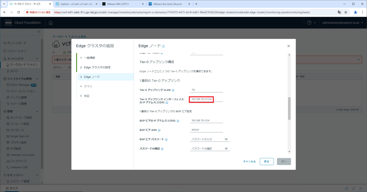The width and height of the screenshot is (367, 192).
Task: Open イメージ管理 in sidebar
Action: point(18,104)
